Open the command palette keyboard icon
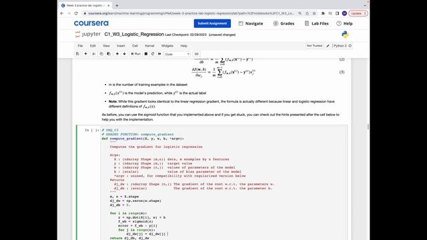The height and width of the screenshot is (240, 427). coord(196,54)
